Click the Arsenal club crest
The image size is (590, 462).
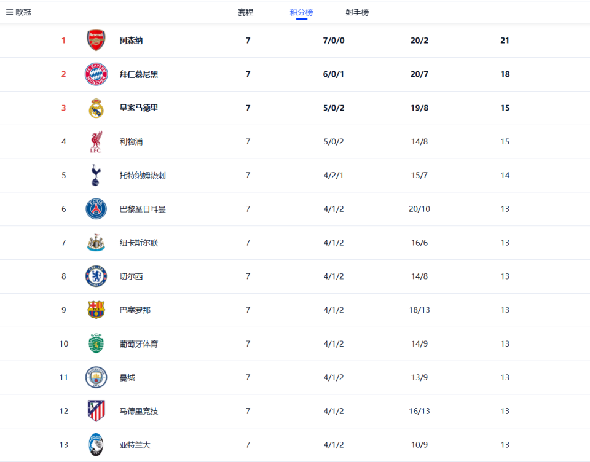[x=96, y=40]
